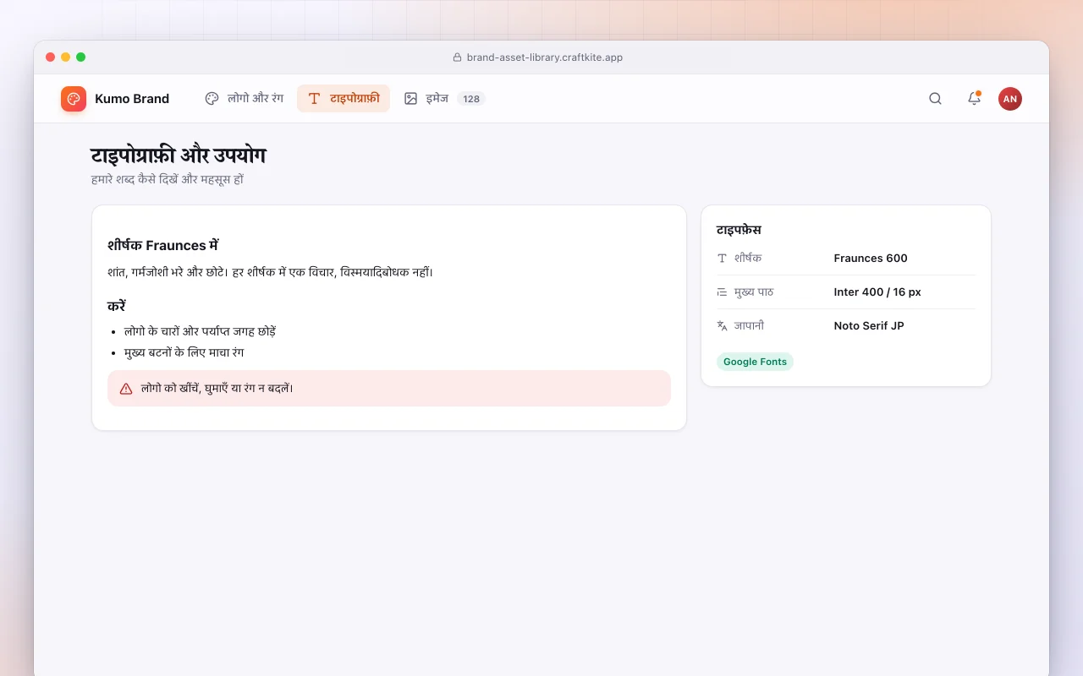The height and width of the screenshot is (676, 1083).
Task: Click the palette icon beside लोगो और रंग
Action: [x=212, y=99]
